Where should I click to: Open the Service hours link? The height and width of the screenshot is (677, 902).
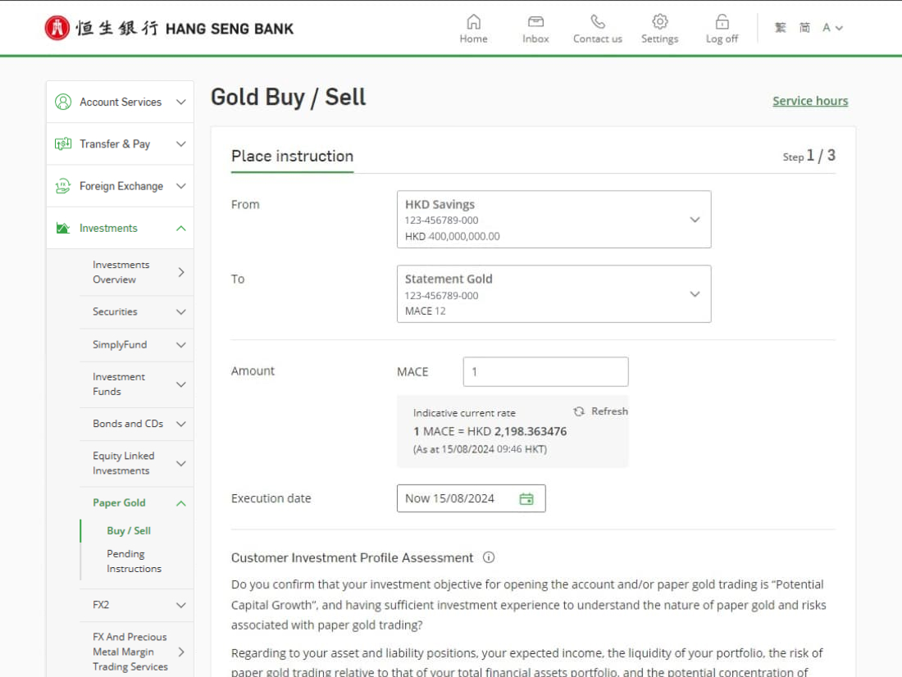click(x=810, y=100)
